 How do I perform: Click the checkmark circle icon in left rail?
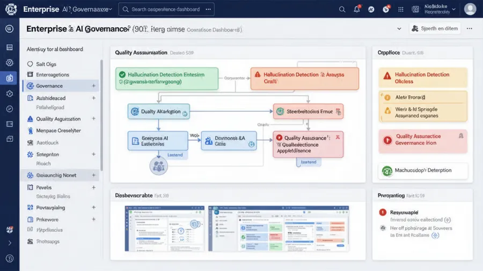tap(10, 109)
